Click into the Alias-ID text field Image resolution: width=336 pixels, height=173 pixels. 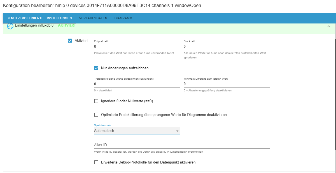click(x=181, y=145)
